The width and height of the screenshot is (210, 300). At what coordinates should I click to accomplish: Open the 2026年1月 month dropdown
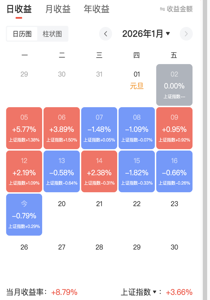(x=146, y=34)
